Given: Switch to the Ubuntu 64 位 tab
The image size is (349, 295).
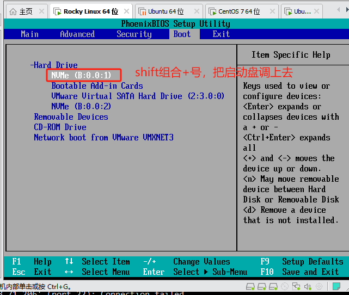Looking at the screenshot, I should (169, 11).
